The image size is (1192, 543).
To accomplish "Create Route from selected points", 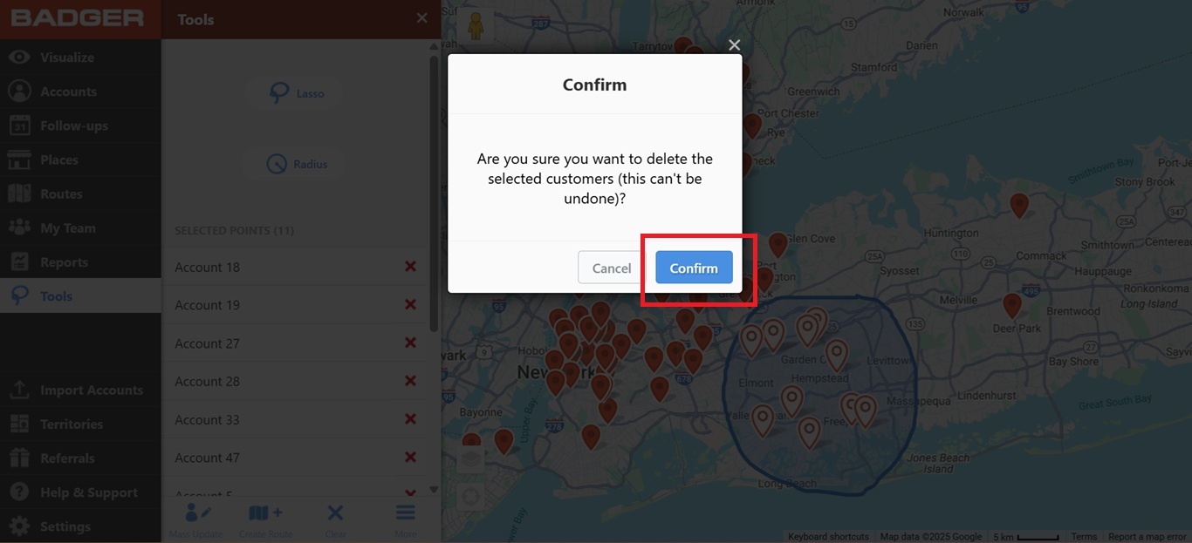I will tap(266, 521).
